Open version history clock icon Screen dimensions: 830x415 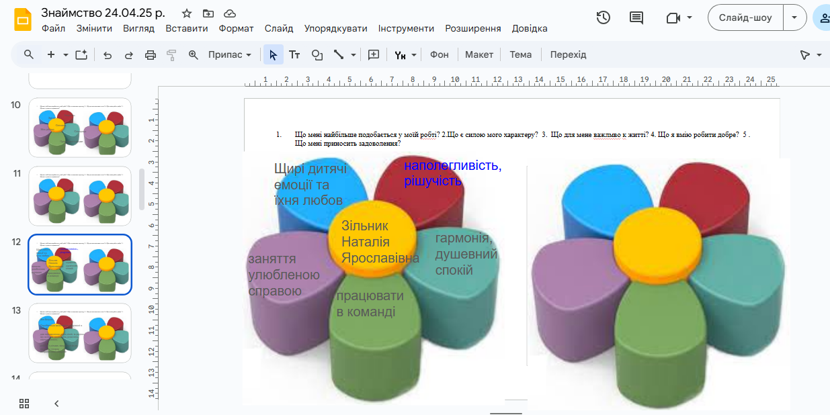pos(603,18)
